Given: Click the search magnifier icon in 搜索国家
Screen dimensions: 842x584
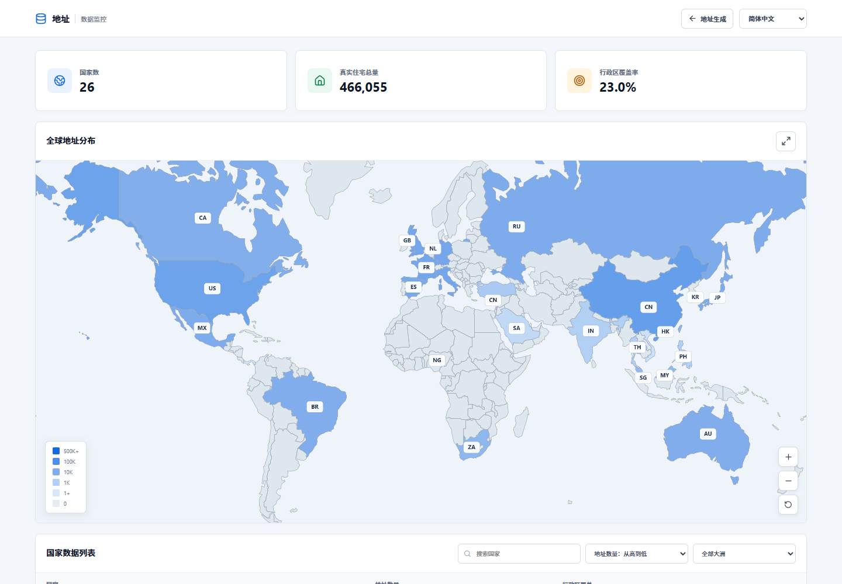Looking at the screenshot, I should pos(468,554).
